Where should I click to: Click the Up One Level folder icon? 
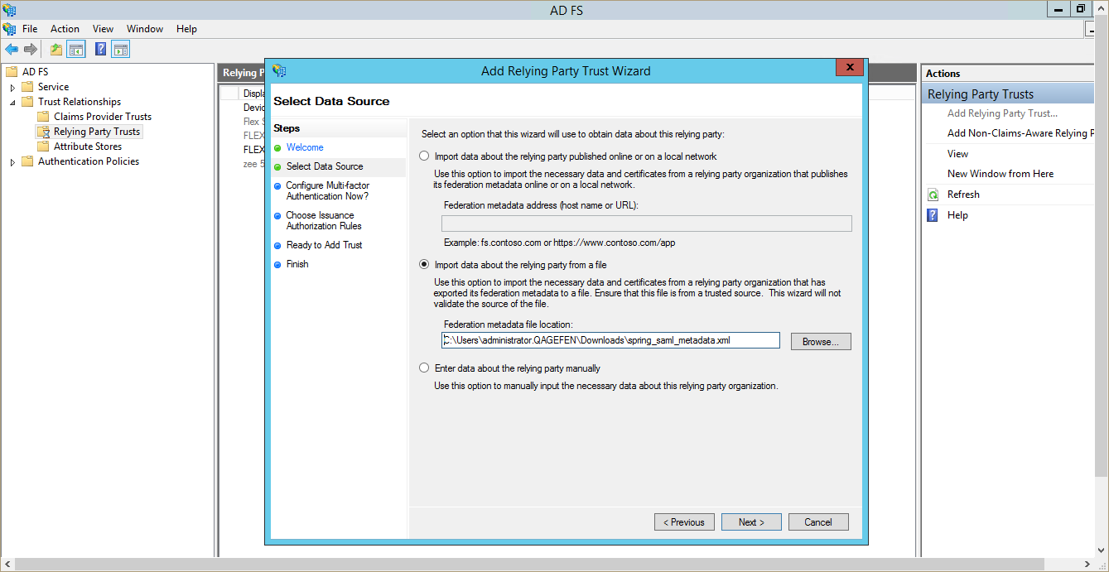56,50
